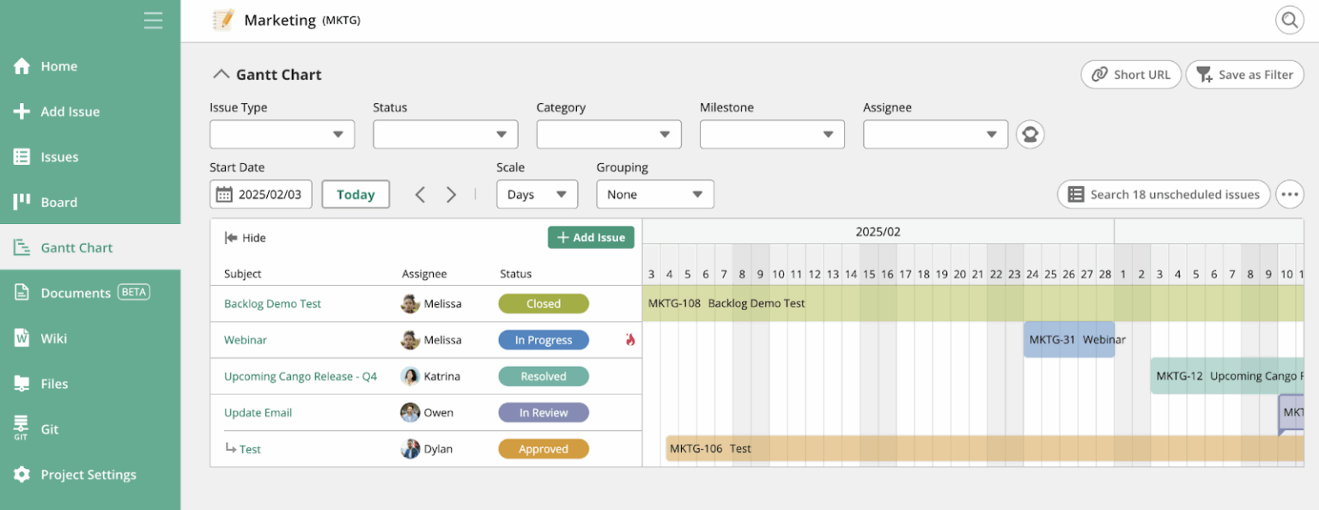Collapse the Gantt Chart section chevron
Viewport: 1319px width, 510px height.
click(222, 74)
